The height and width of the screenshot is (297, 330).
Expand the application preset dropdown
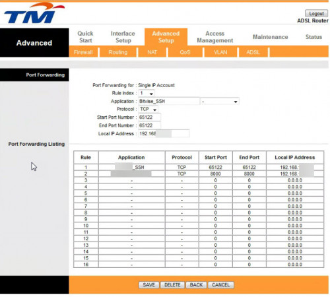220,102
